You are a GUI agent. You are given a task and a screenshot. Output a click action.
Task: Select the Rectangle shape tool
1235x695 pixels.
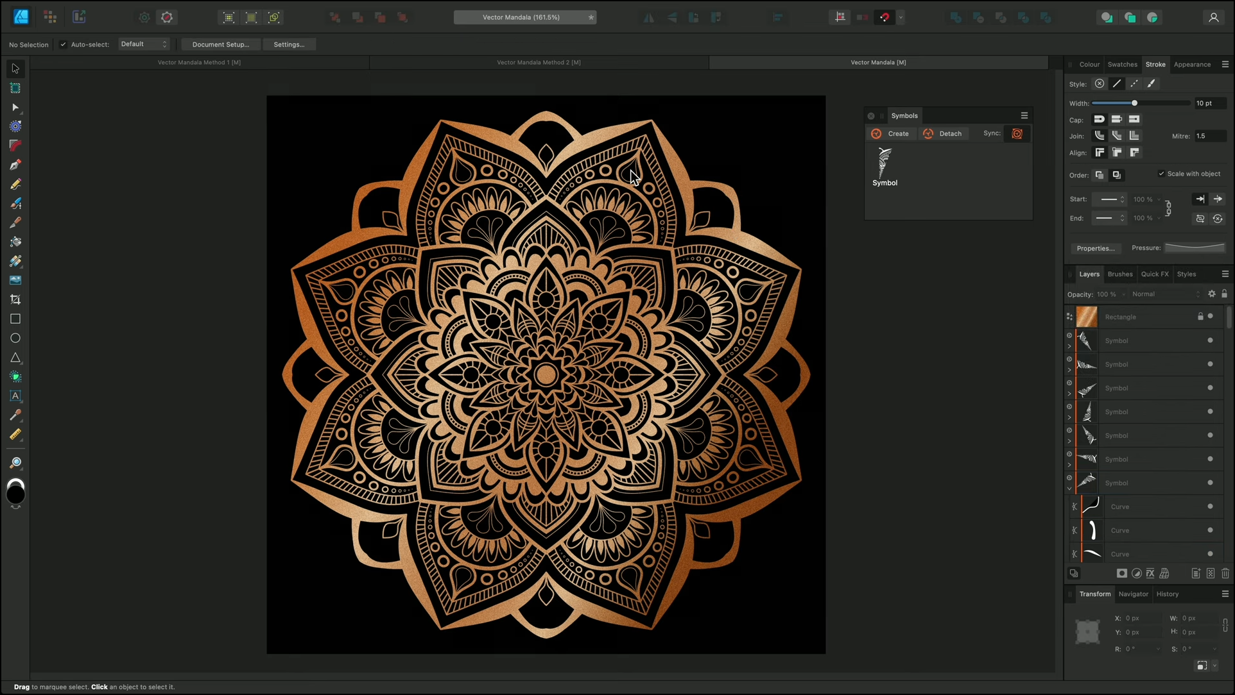pyautogui.click(x=15, y=319)
